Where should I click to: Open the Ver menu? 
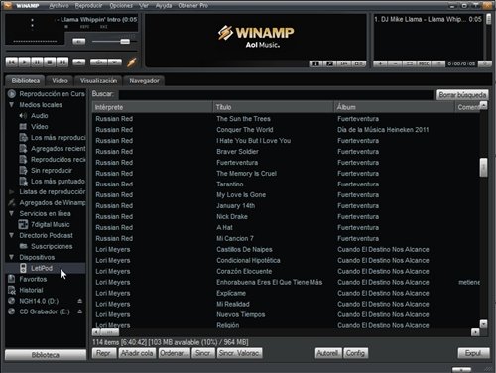click(144, 6)
